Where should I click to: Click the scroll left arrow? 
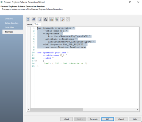29,109
